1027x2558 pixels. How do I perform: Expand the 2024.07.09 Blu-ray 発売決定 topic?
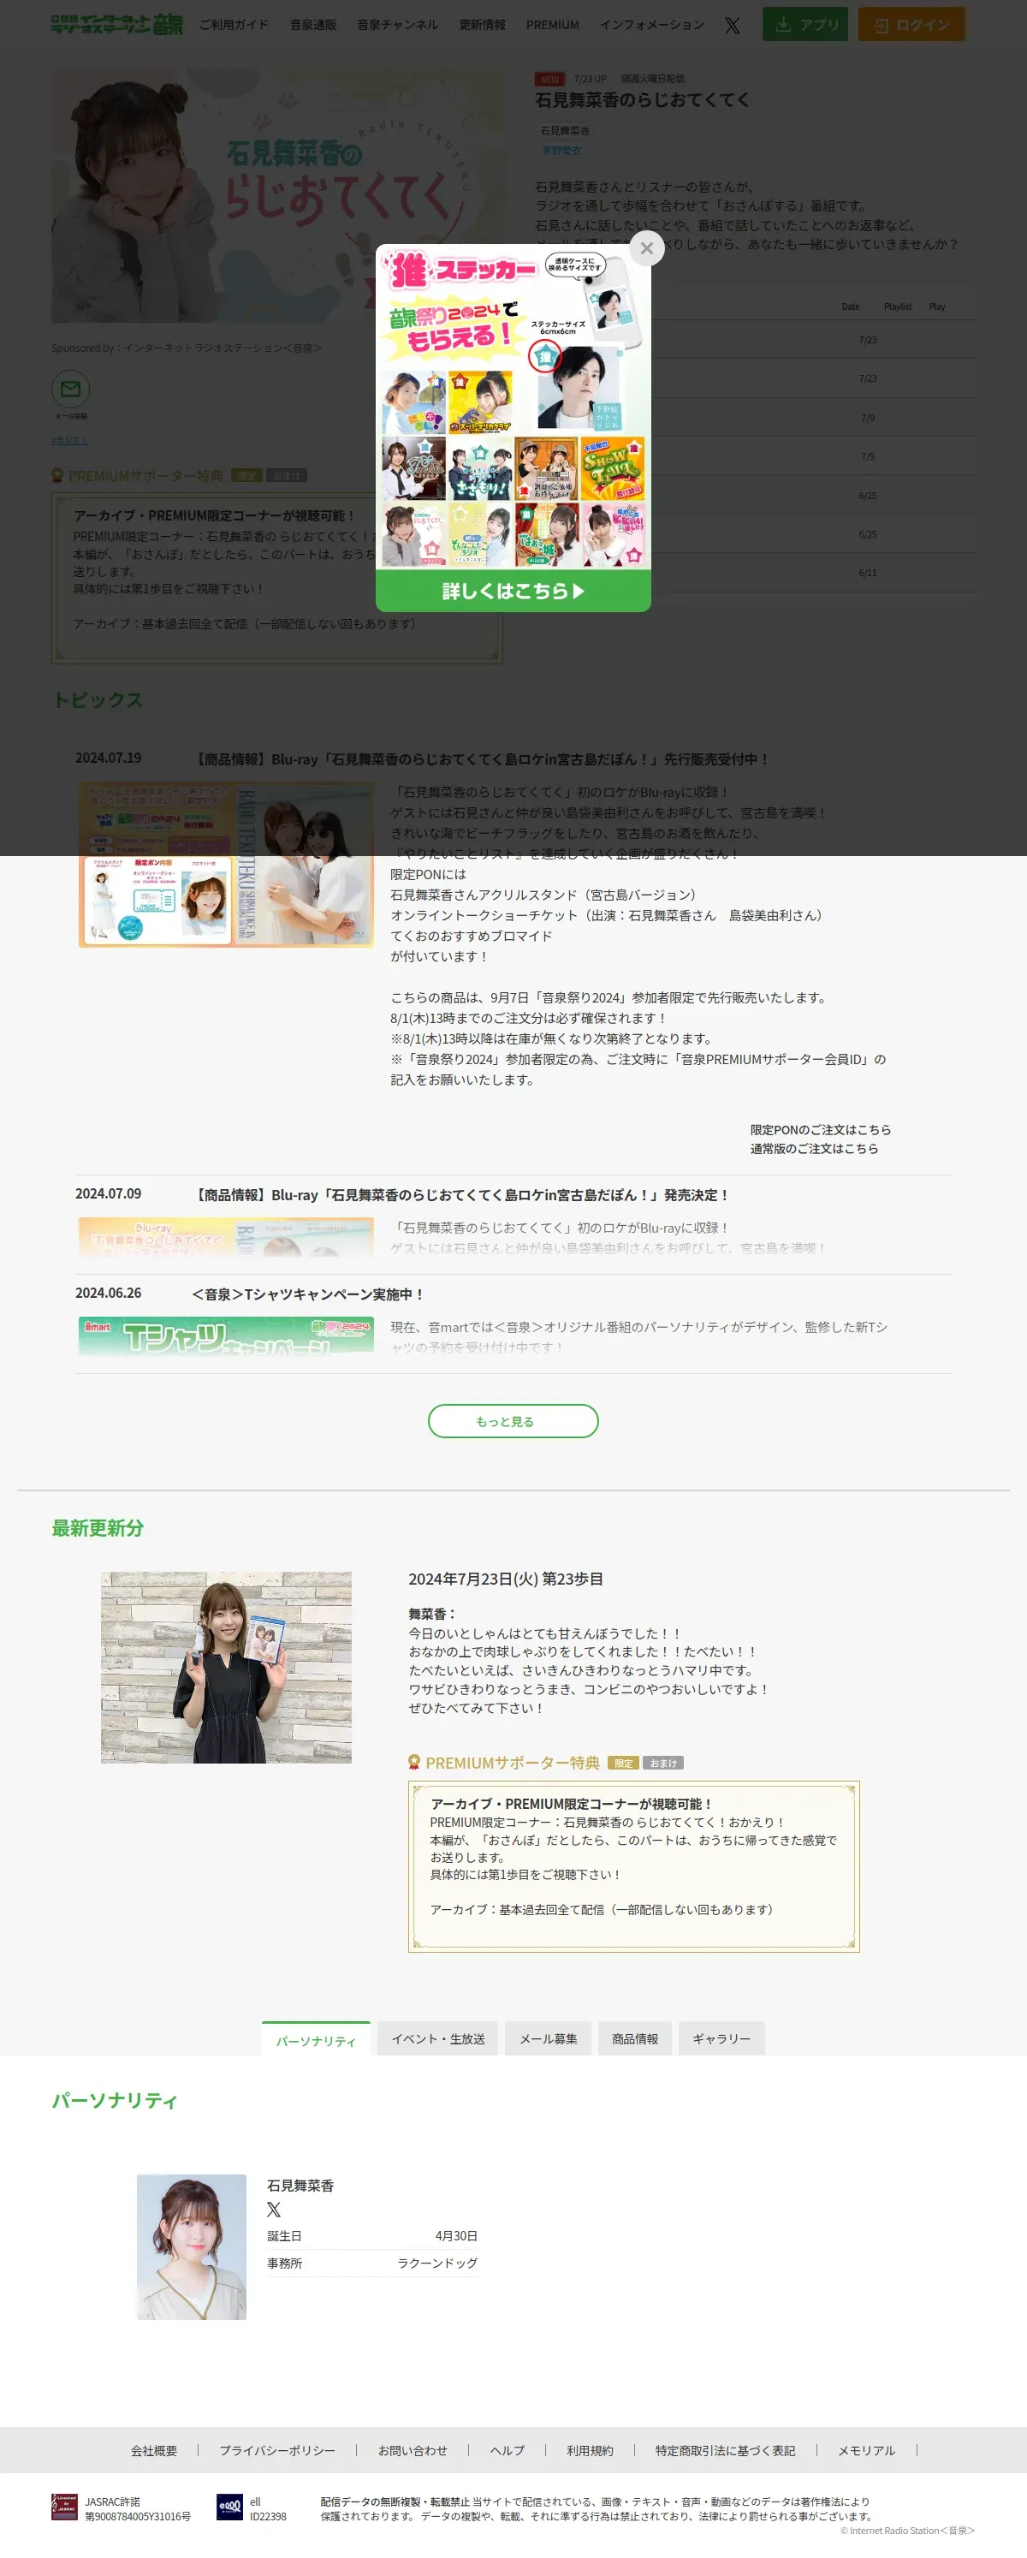(x=460, y=1196)
